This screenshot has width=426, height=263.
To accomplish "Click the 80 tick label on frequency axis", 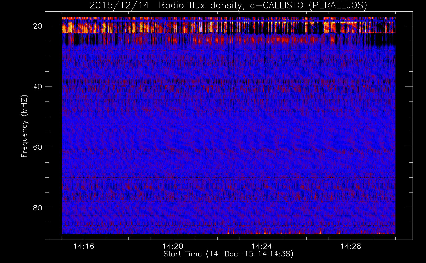I will tap(38, 208).
